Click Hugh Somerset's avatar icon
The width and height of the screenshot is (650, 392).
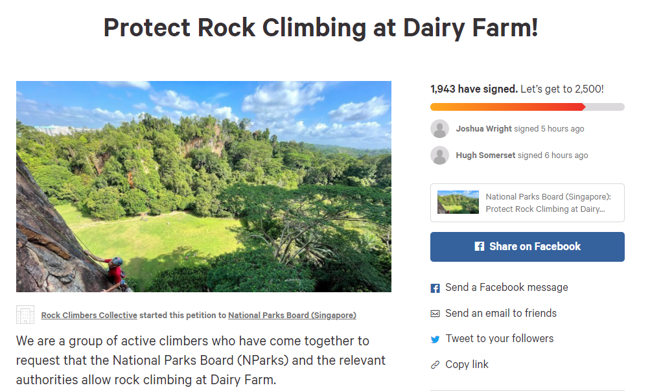click(x=439, y=156)
